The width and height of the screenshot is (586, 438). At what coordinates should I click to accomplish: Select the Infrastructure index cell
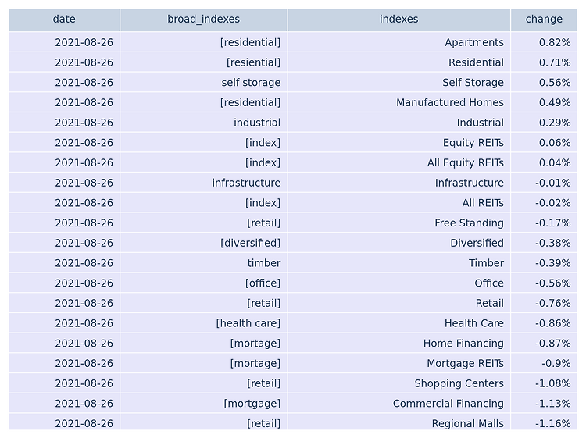point(398,183)
